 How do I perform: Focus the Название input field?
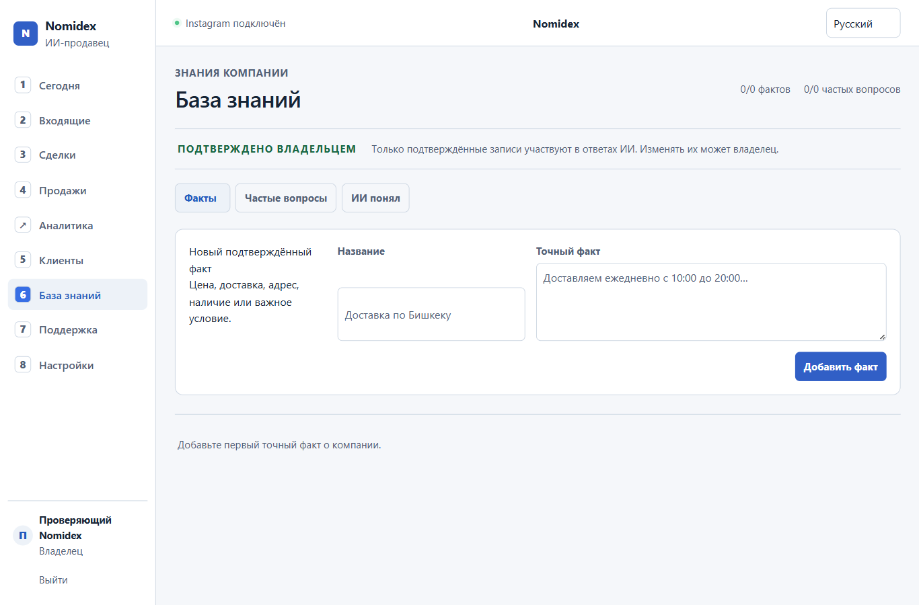pyautogui.click(x=431, y=314)
